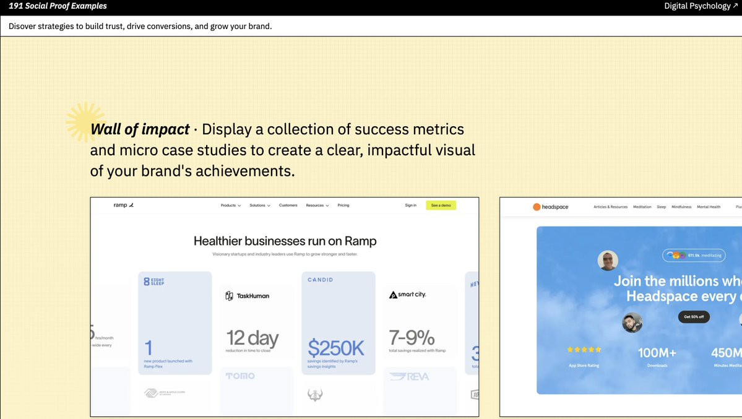Click the top user avatar in Headspace banner

point(608,261)
